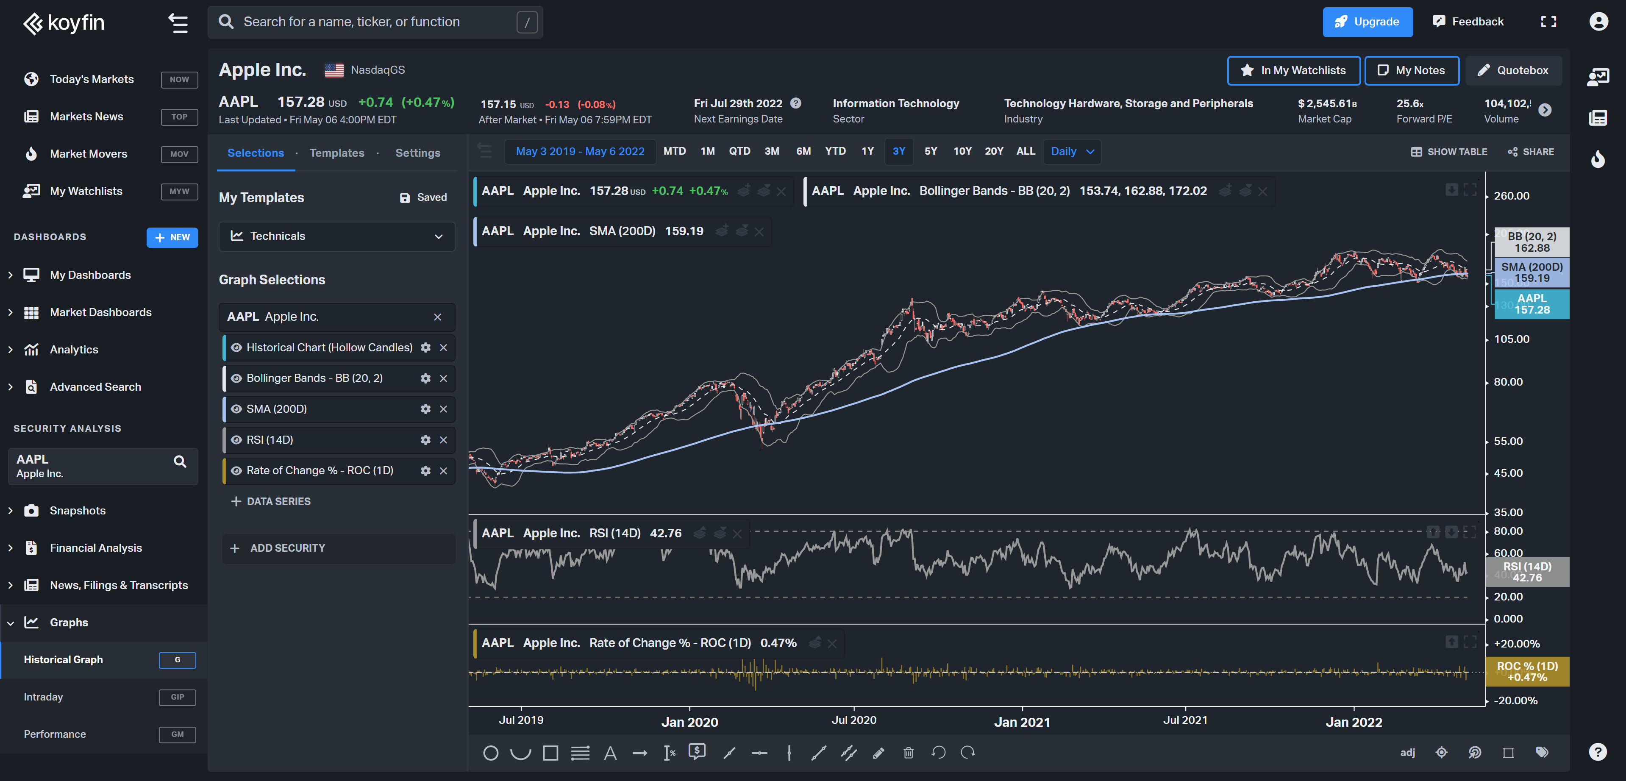Select the pencil edit drawing tool
This screenshot has width=1626, height=781.
pyautogui.click(x=878, y=753)
